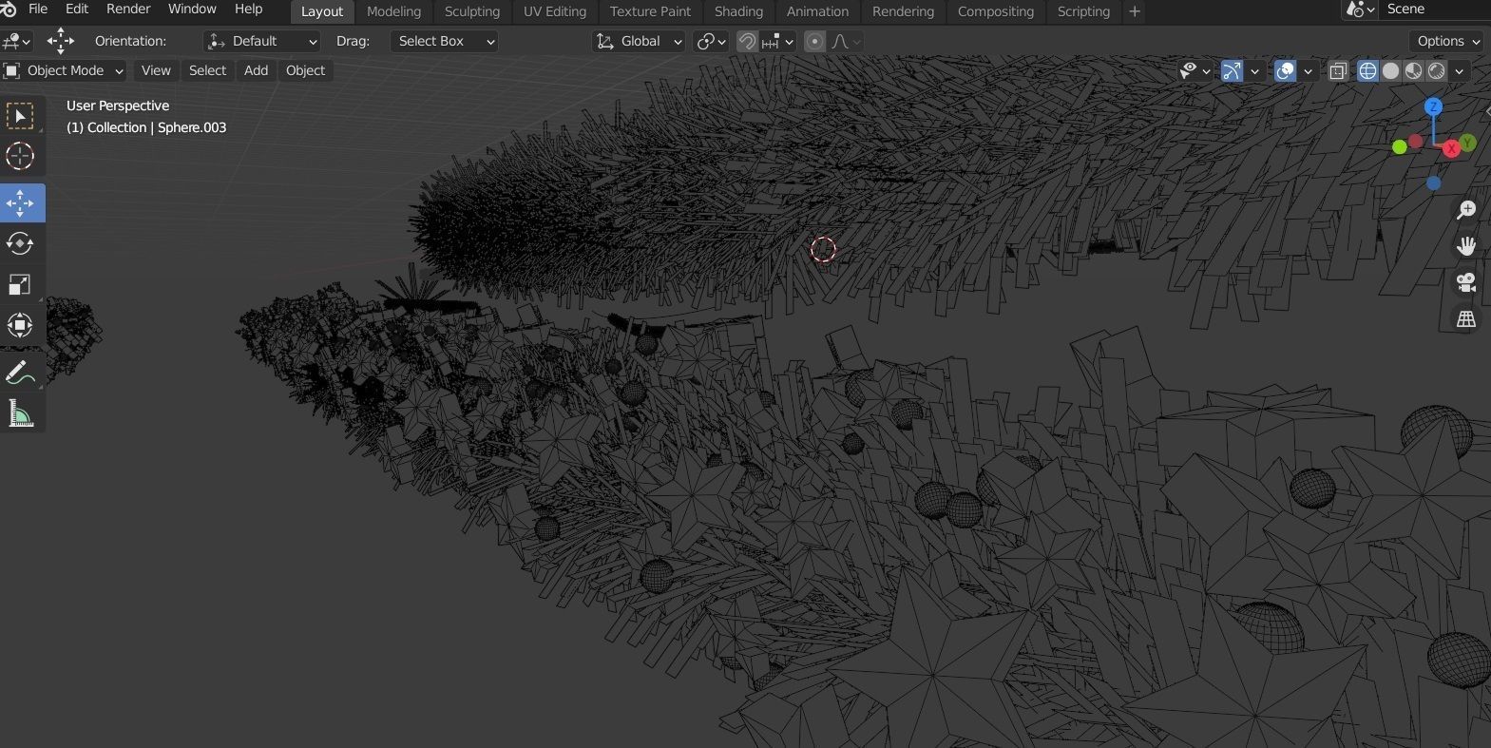
Task: Click the Pan view hand icon
Action: (1466, 246)
